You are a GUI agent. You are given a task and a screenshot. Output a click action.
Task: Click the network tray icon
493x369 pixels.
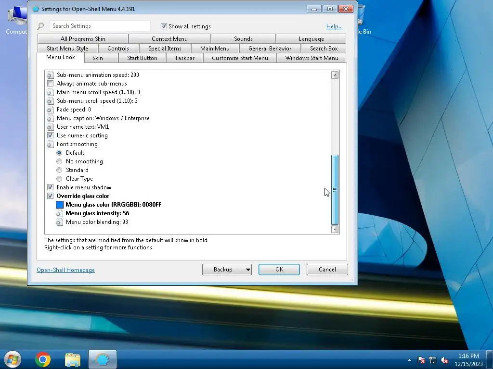point(433,360)
